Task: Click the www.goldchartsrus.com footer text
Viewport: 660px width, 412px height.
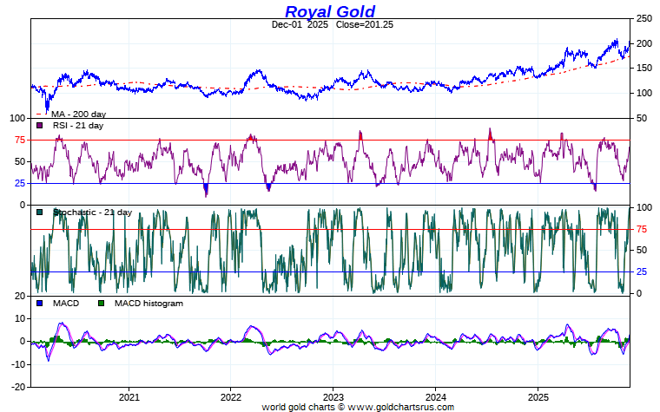Action: pos(358,406)
